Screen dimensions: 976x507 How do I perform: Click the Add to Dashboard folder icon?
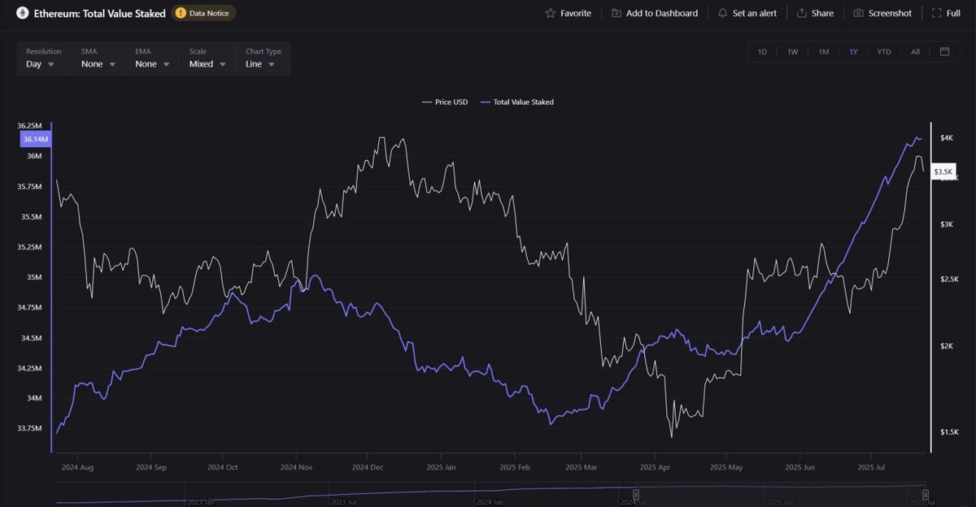coord(617,13)
